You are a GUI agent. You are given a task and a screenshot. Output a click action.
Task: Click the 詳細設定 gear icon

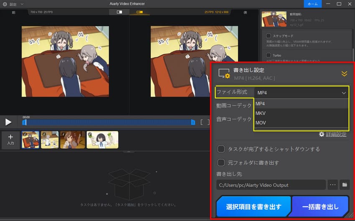pos(322,134)
